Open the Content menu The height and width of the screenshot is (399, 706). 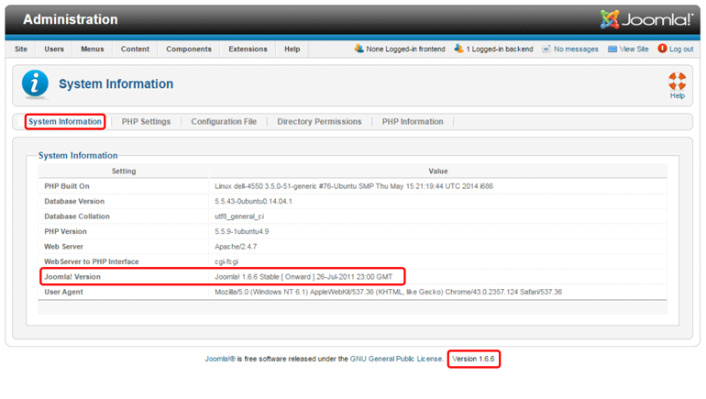(x=135, y=49)
